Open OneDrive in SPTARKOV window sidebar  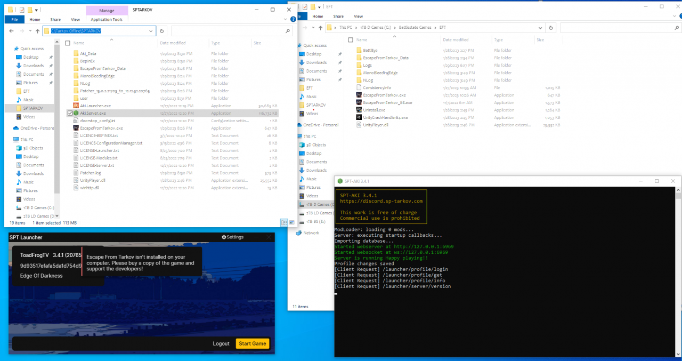(34, 128)
